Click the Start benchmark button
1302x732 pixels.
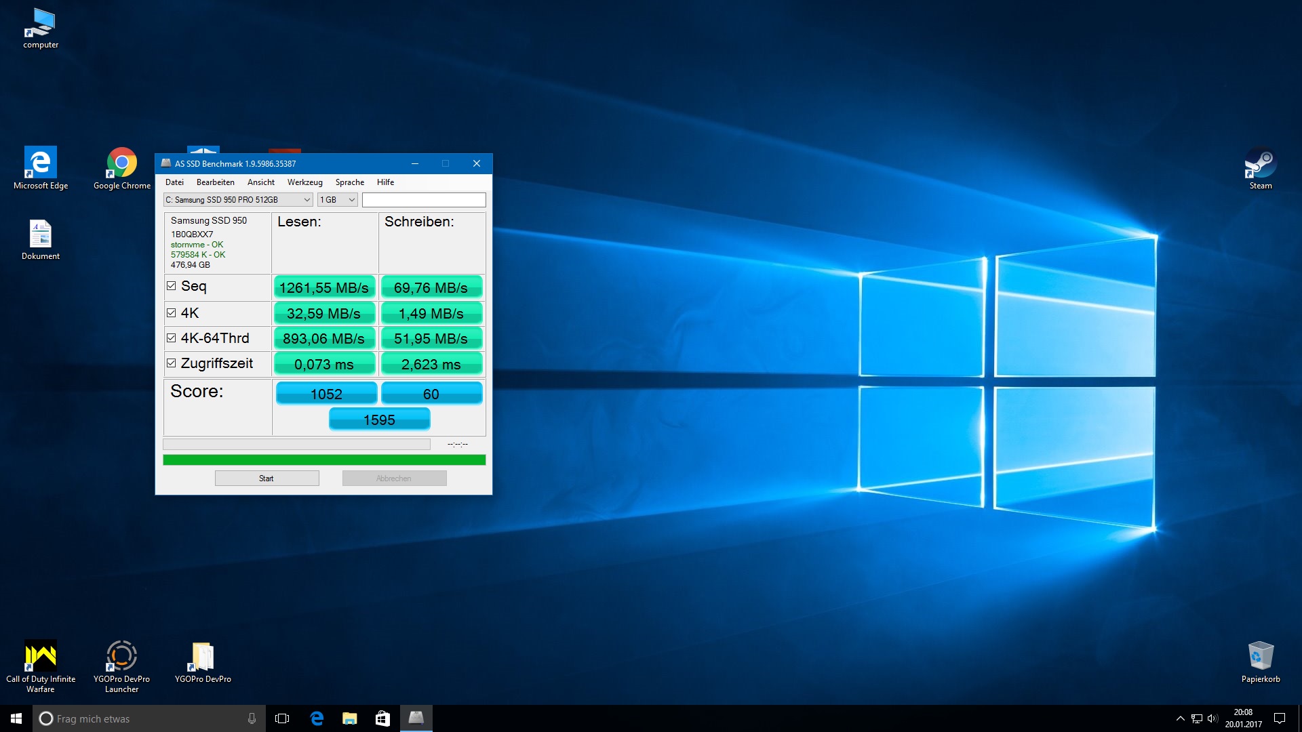[x=267, y=479]
